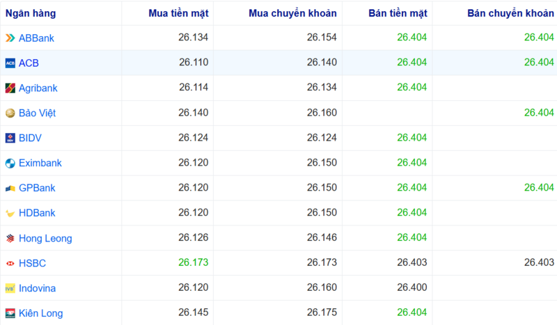
Task: Click the Mua tiền mặt column header
Action: click(x=178, y=13)
